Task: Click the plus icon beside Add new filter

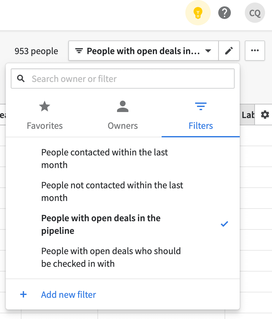Action: (x=23, y=294)
